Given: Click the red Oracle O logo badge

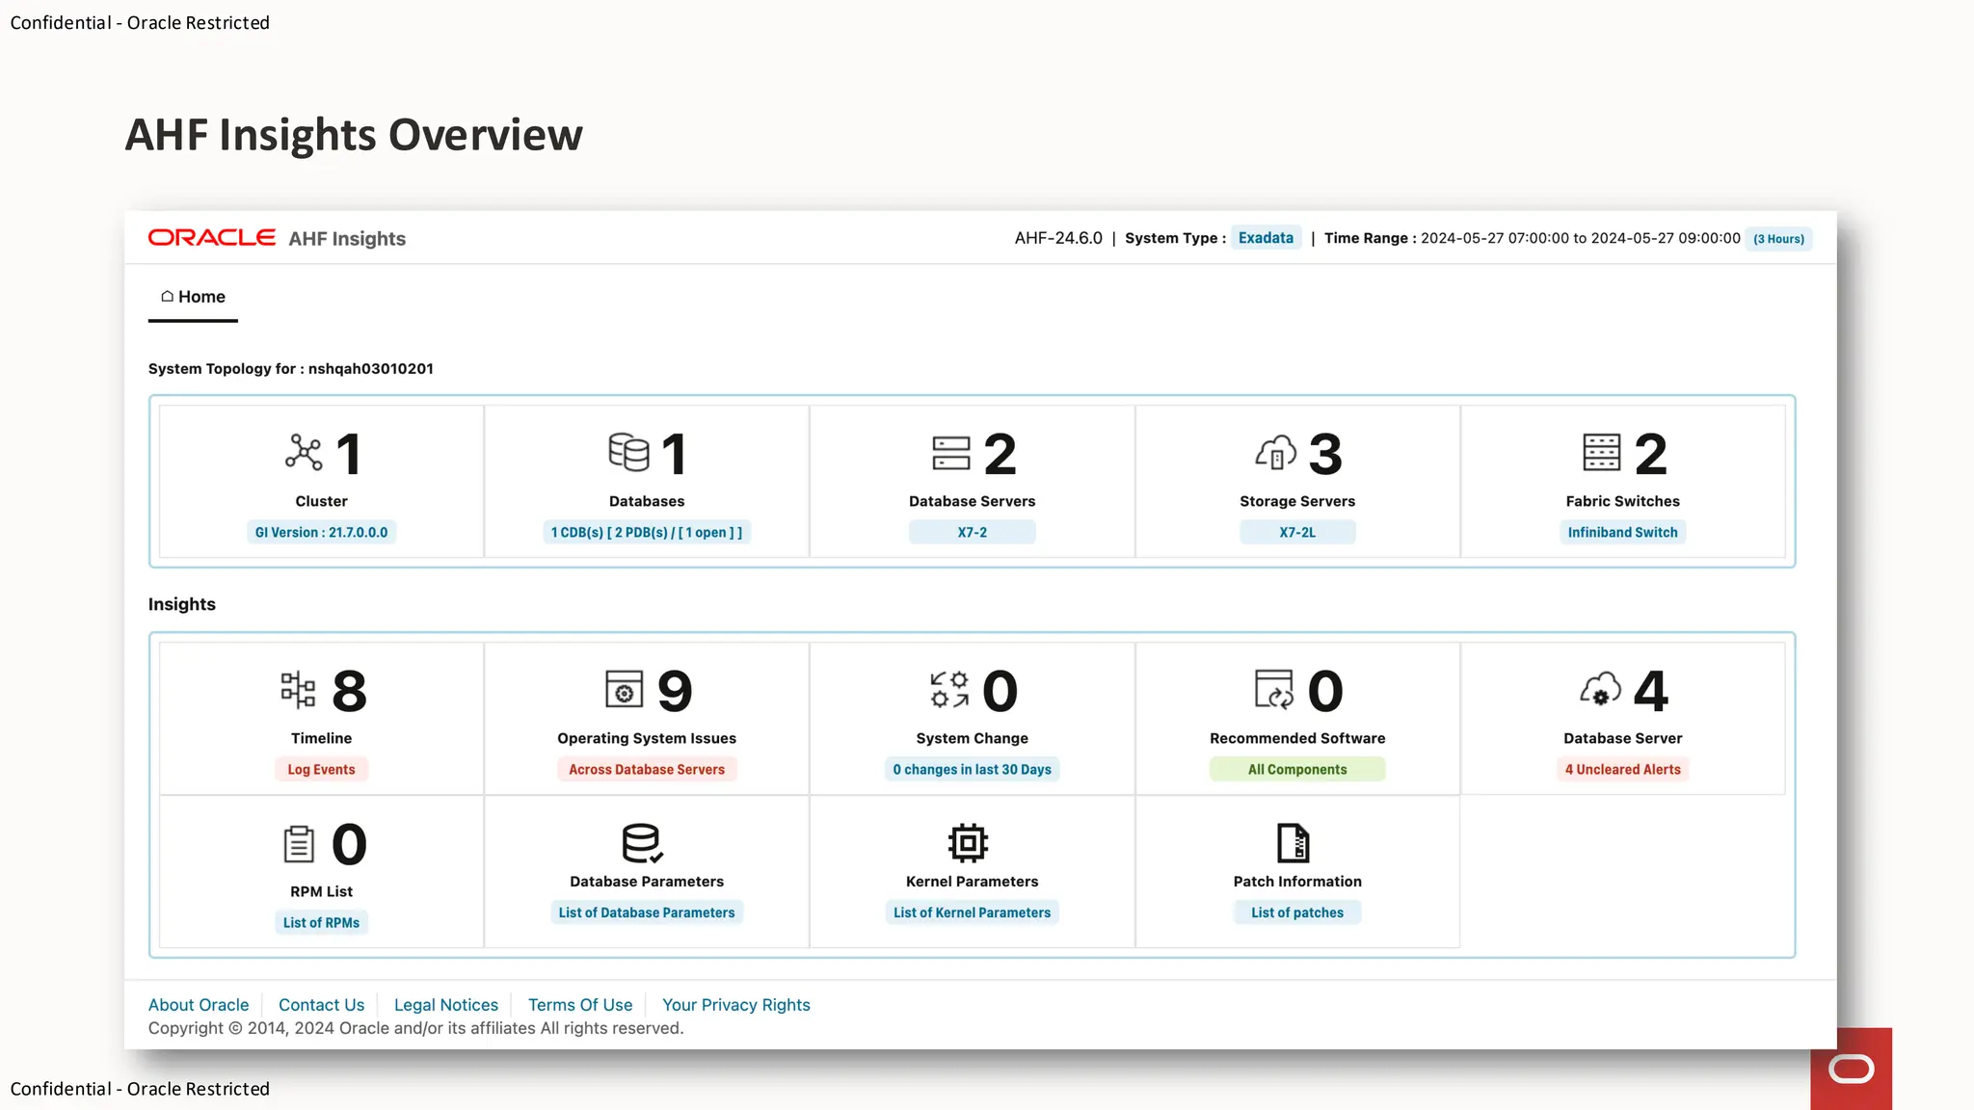Looking at the screenshot, I should tap(1851, 1069).
